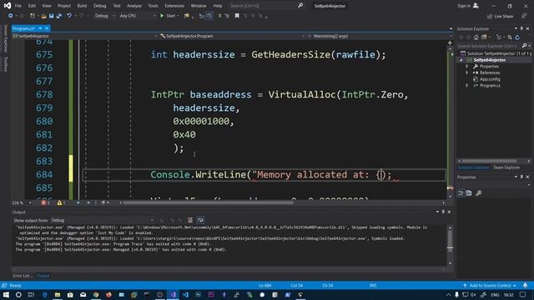This screenshot has height=300, width=534.
Task: Navigate backward with the blue arrow icon
Action: 11,16
